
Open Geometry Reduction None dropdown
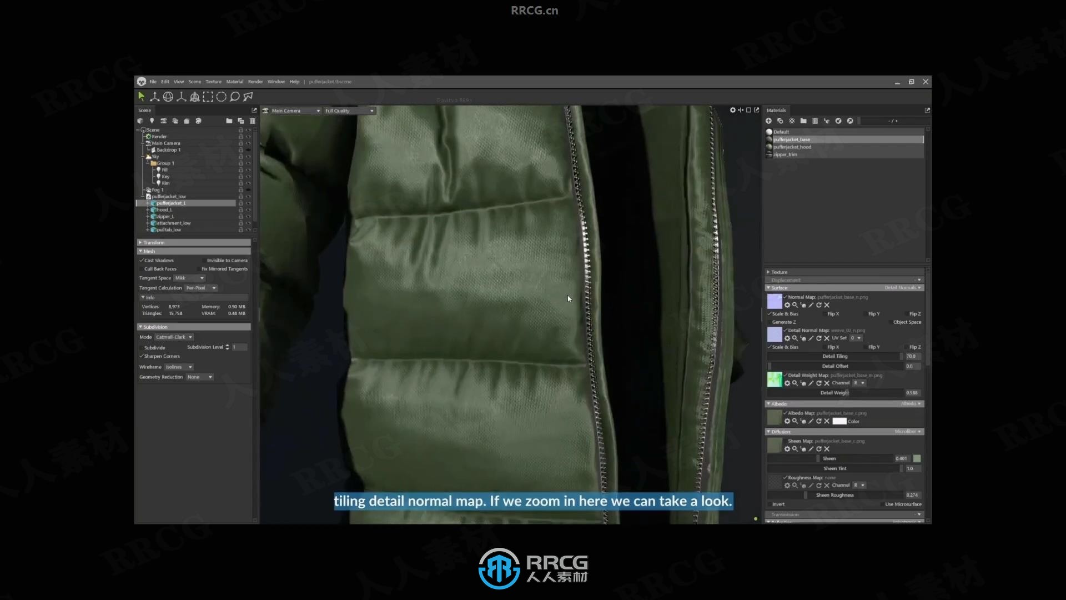click(x=199, y=377)
